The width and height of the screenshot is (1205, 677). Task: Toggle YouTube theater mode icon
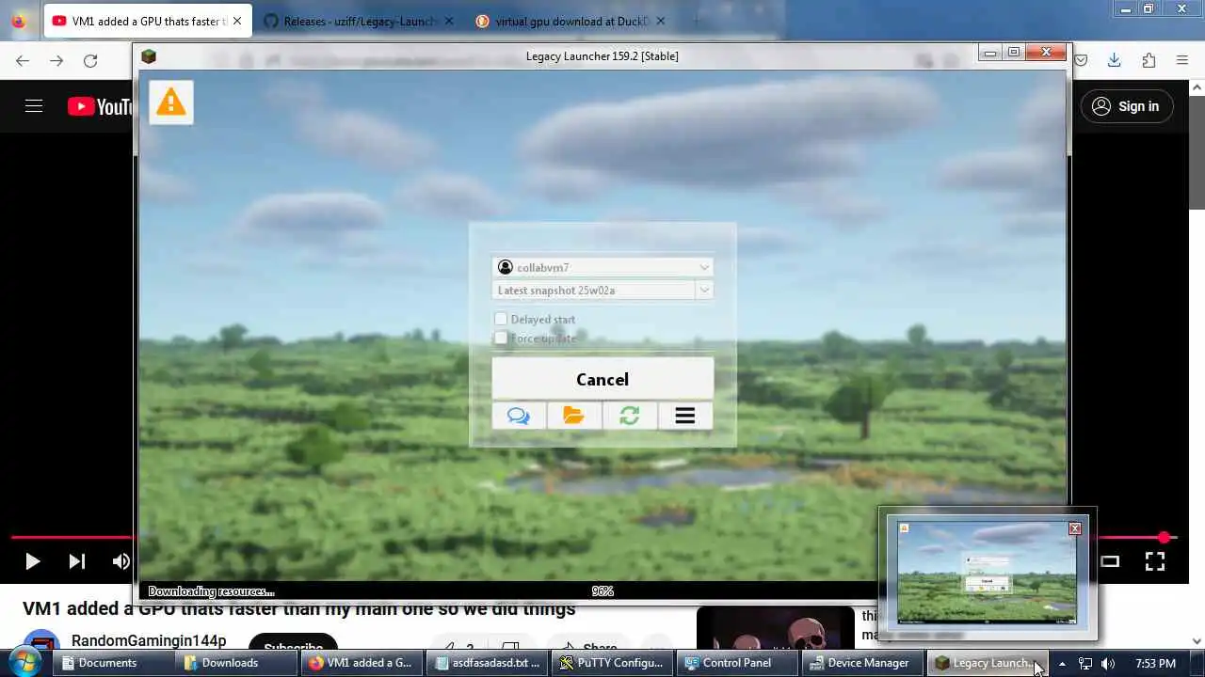1110,561
